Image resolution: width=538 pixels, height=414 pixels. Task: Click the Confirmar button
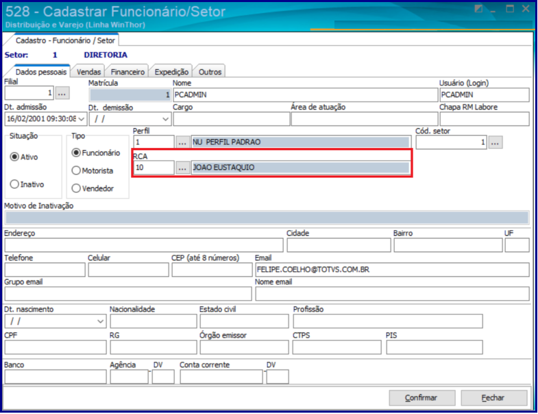coord(421,398)
